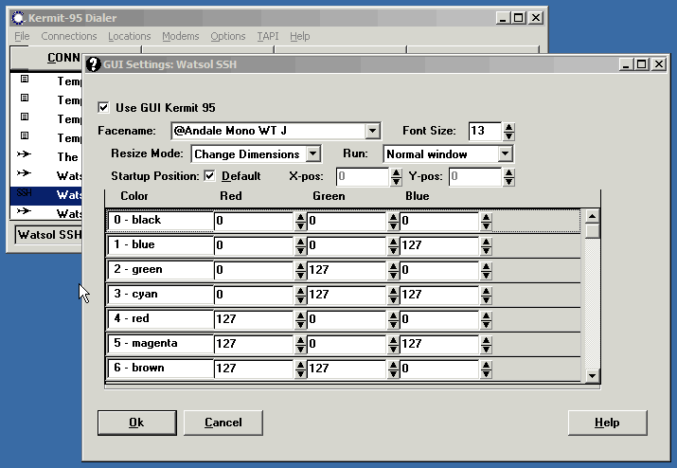Open the File menu in Dialer
Viewport: 677px width, 468px height.
22,36
